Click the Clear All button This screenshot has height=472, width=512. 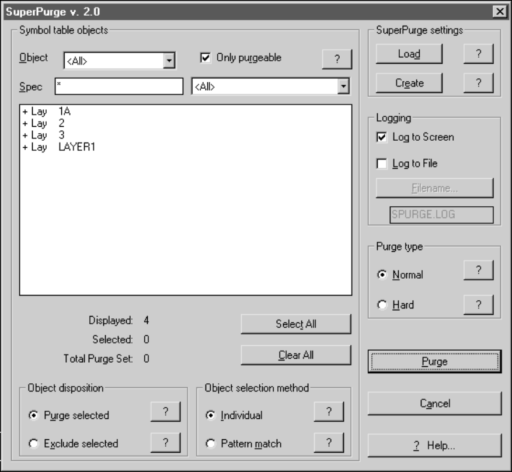296,355
